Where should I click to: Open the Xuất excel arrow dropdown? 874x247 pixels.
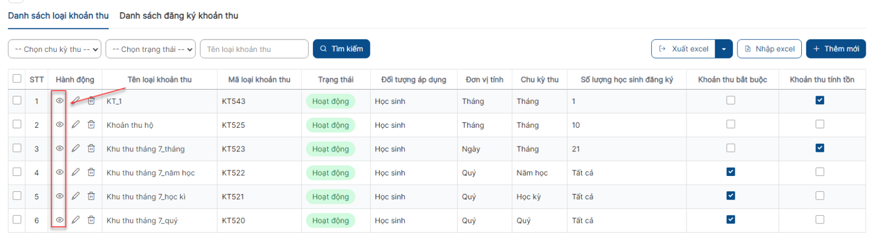click(x=724, y=49)
